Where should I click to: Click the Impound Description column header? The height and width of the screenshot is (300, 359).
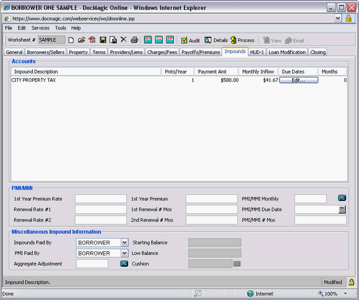[86, 72]
